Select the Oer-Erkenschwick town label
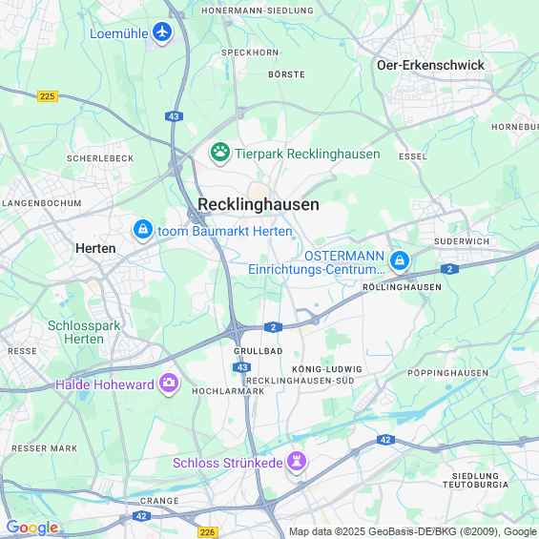The image size is (539, 539). 430,65
